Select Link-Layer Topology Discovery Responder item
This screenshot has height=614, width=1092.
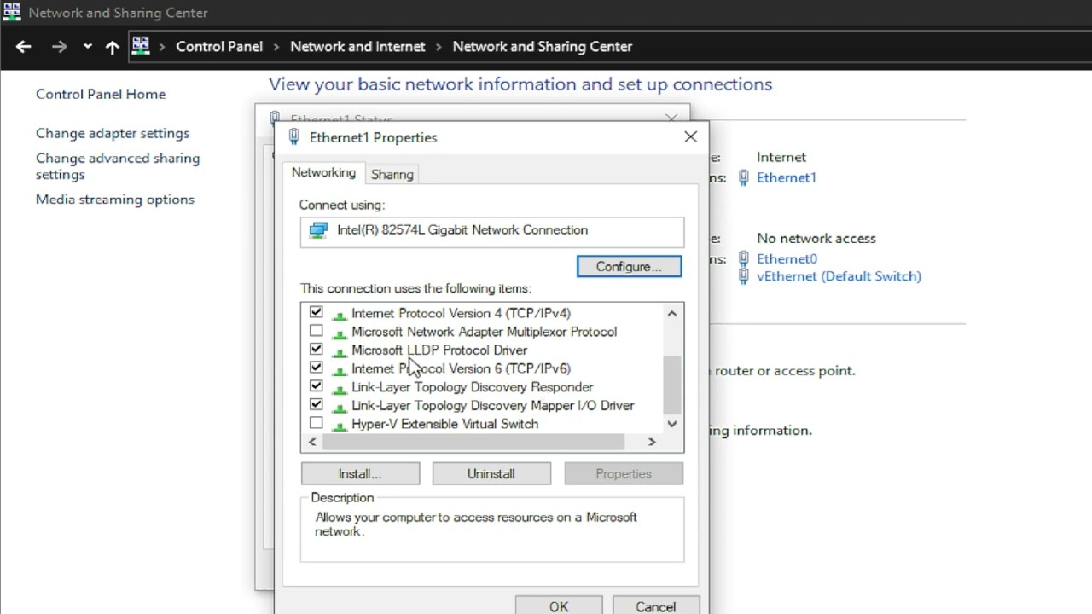(x=472, y=386)
